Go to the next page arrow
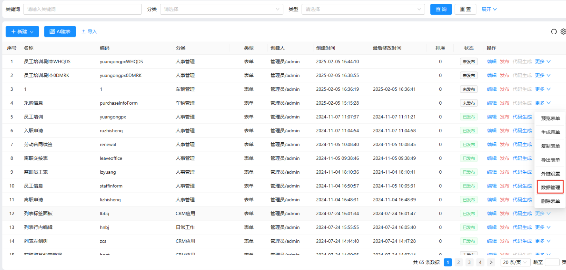 (491, 262)
